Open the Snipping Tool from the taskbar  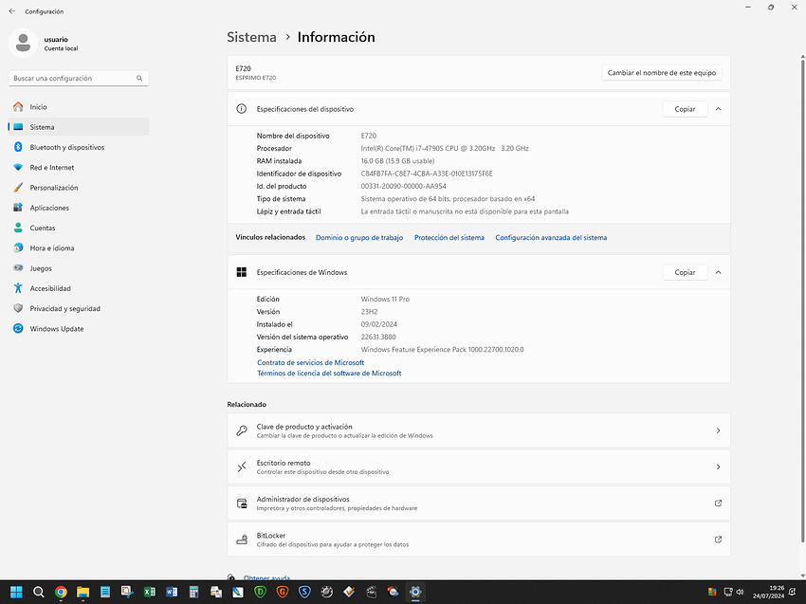pos(127,593)
